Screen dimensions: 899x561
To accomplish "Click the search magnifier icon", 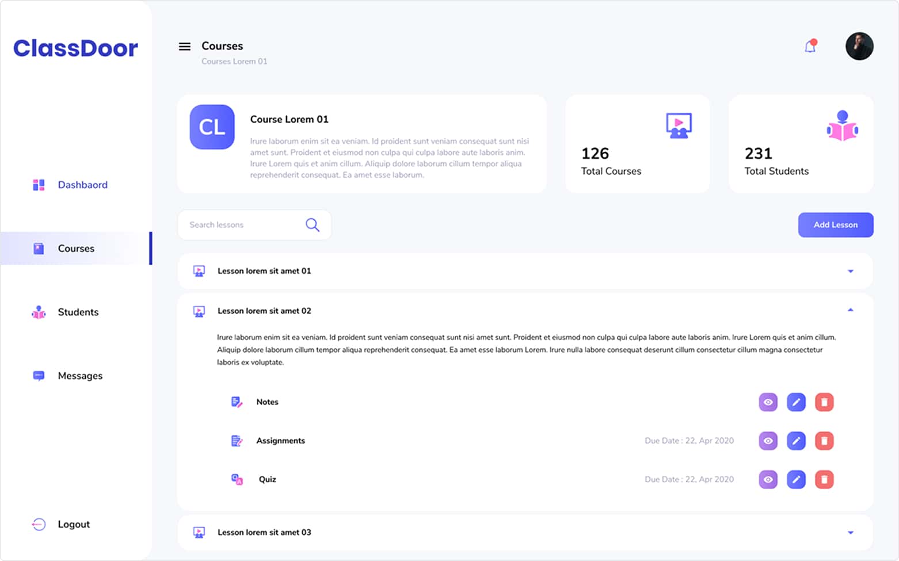I will pos(313,225).
